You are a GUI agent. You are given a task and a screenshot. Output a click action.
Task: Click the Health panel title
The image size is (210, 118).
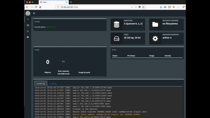(37, 22)
